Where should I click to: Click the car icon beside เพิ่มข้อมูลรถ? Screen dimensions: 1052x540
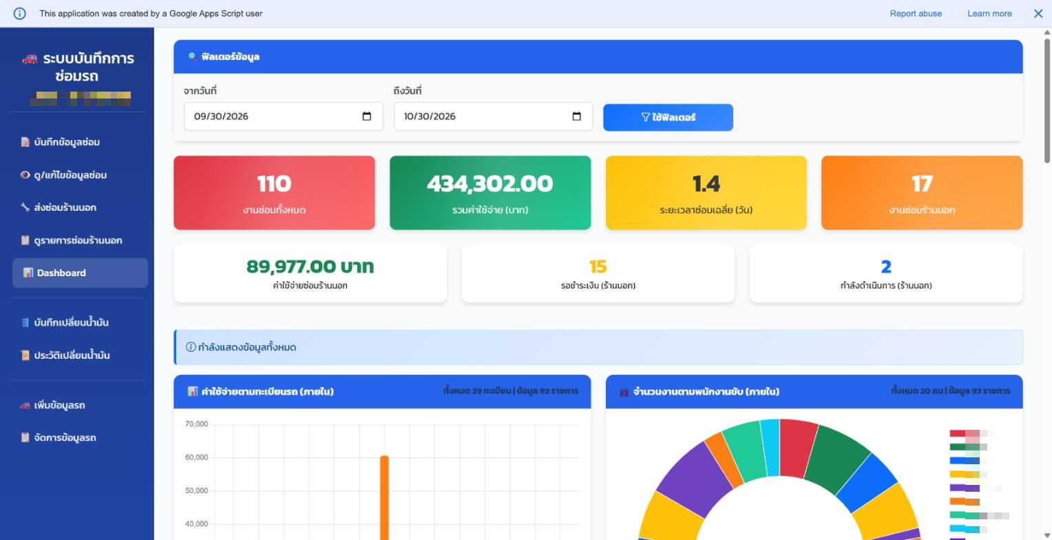(25, 405)
